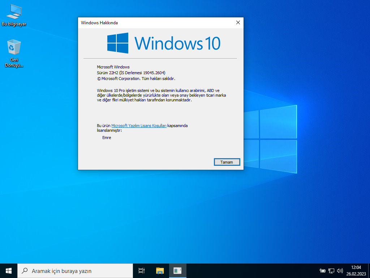Image resolution: width=370 pixels, height=278 pixels.
Task: Open the Bu bilgisayar desktop icon
Action: click(x=14, y=15)
